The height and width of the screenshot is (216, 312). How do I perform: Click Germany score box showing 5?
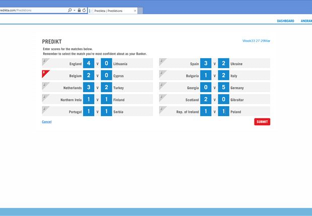pos(223,87)
